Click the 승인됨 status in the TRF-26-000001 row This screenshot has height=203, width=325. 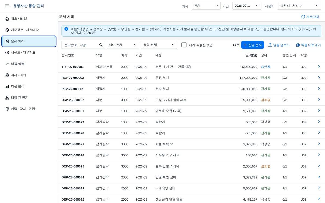[x=265, y=67]
